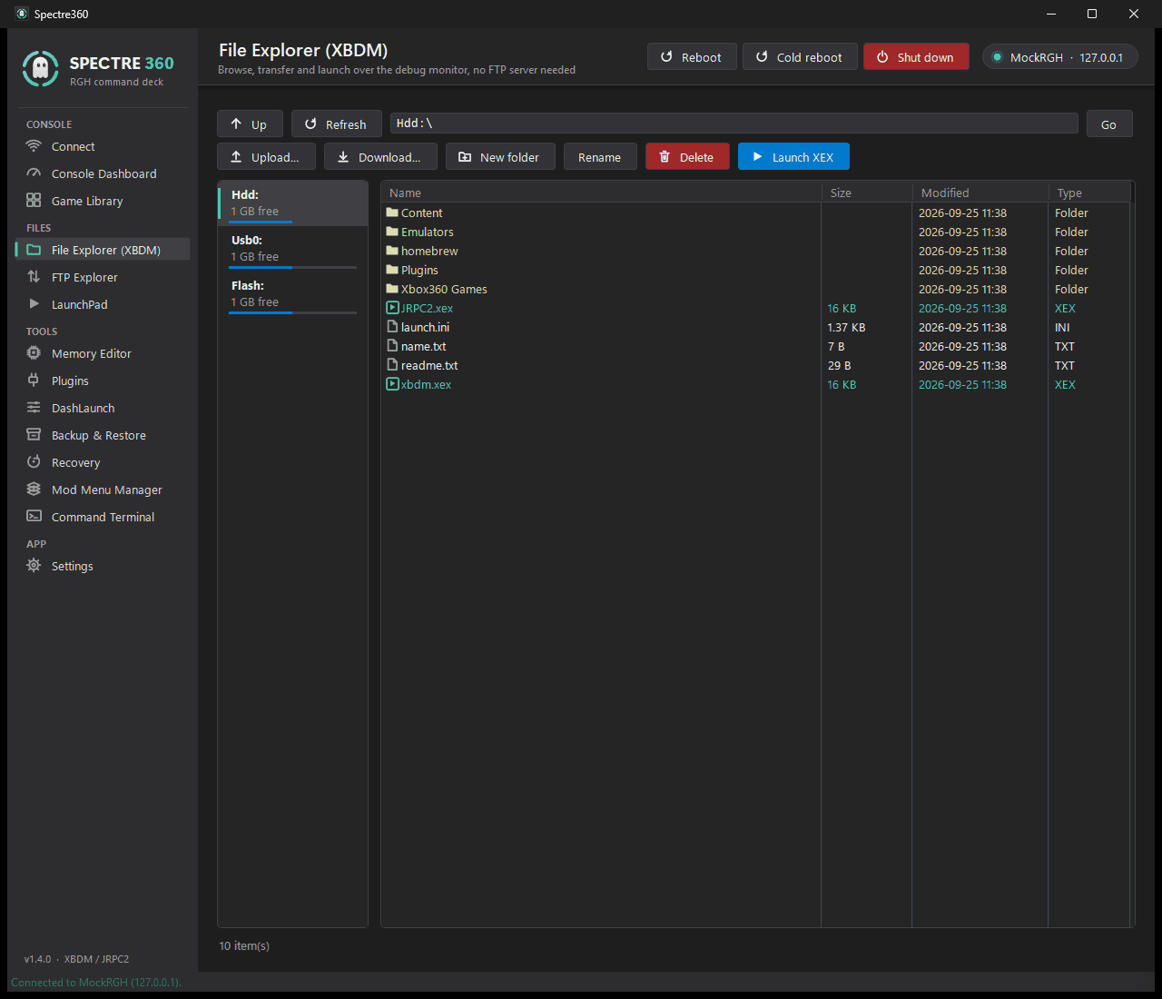1162x999 pixels.
Task: Click the FTP Explorer transfer arrows icon
Action: point(34,277)
